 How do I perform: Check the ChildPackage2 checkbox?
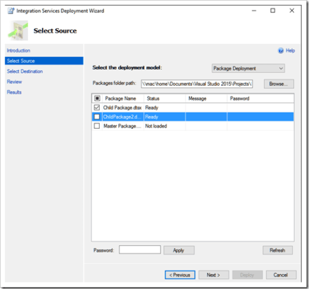97,116
